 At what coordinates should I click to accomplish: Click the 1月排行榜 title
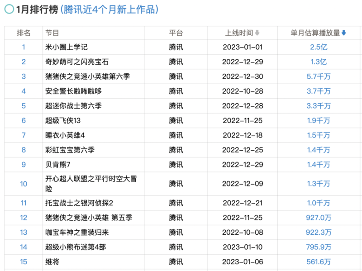click(x=37, y=10)
